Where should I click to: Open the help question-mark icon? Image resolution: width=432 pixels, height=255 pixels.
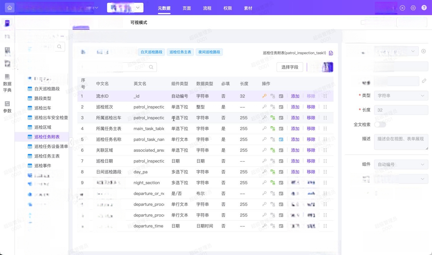click(x=424, y=8)
